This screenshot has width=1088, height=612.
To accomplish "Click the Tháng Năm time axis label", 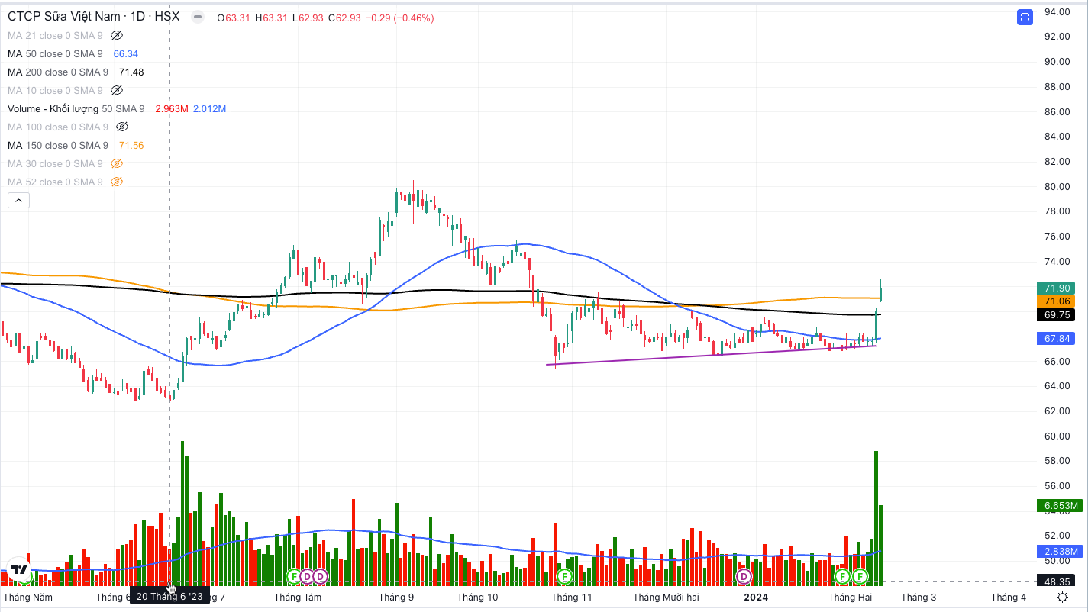I will 28,597.
